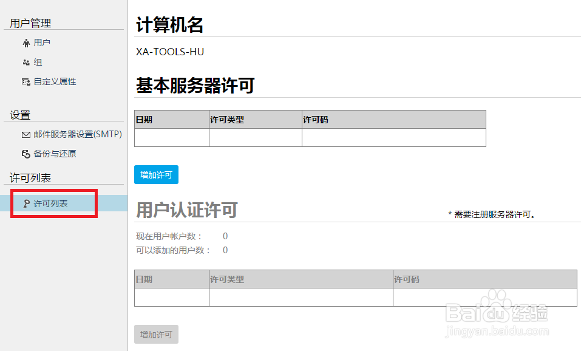Click the group icon beside 组

coord(25,61)
